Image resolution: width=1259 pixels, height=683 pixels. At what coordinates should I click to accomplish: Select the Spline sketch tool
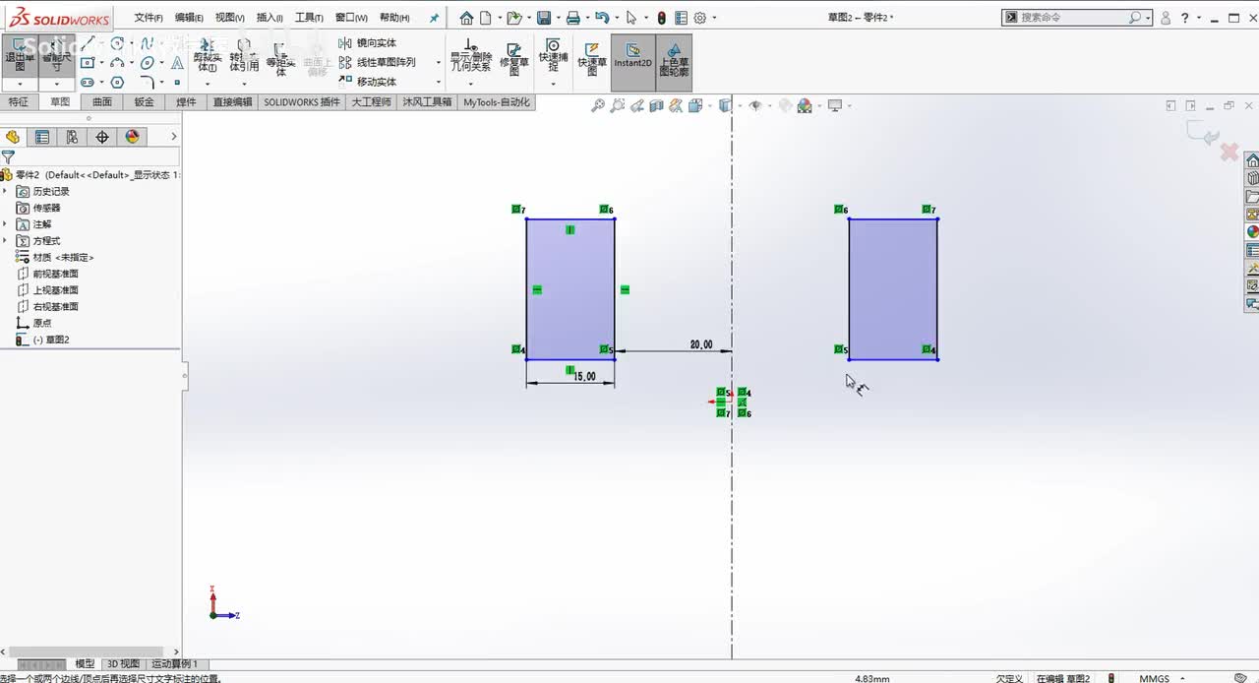click(148, 43)
